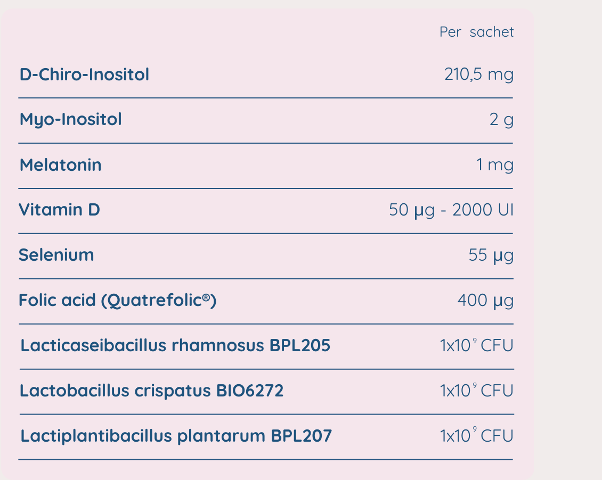Click the 210,5 mg dosage value
602x480 pixels.
point(478,75)
